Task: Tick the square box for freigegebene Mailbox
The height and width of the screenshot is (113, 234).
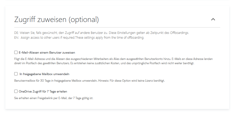Action: pos(16,74)
